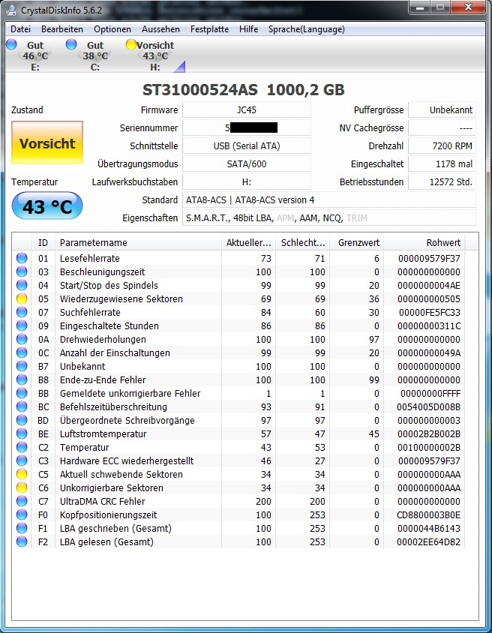The image size is (492, 633).
Task: Click the Standard field ATA8-ACS
Action: click(329, 199)
